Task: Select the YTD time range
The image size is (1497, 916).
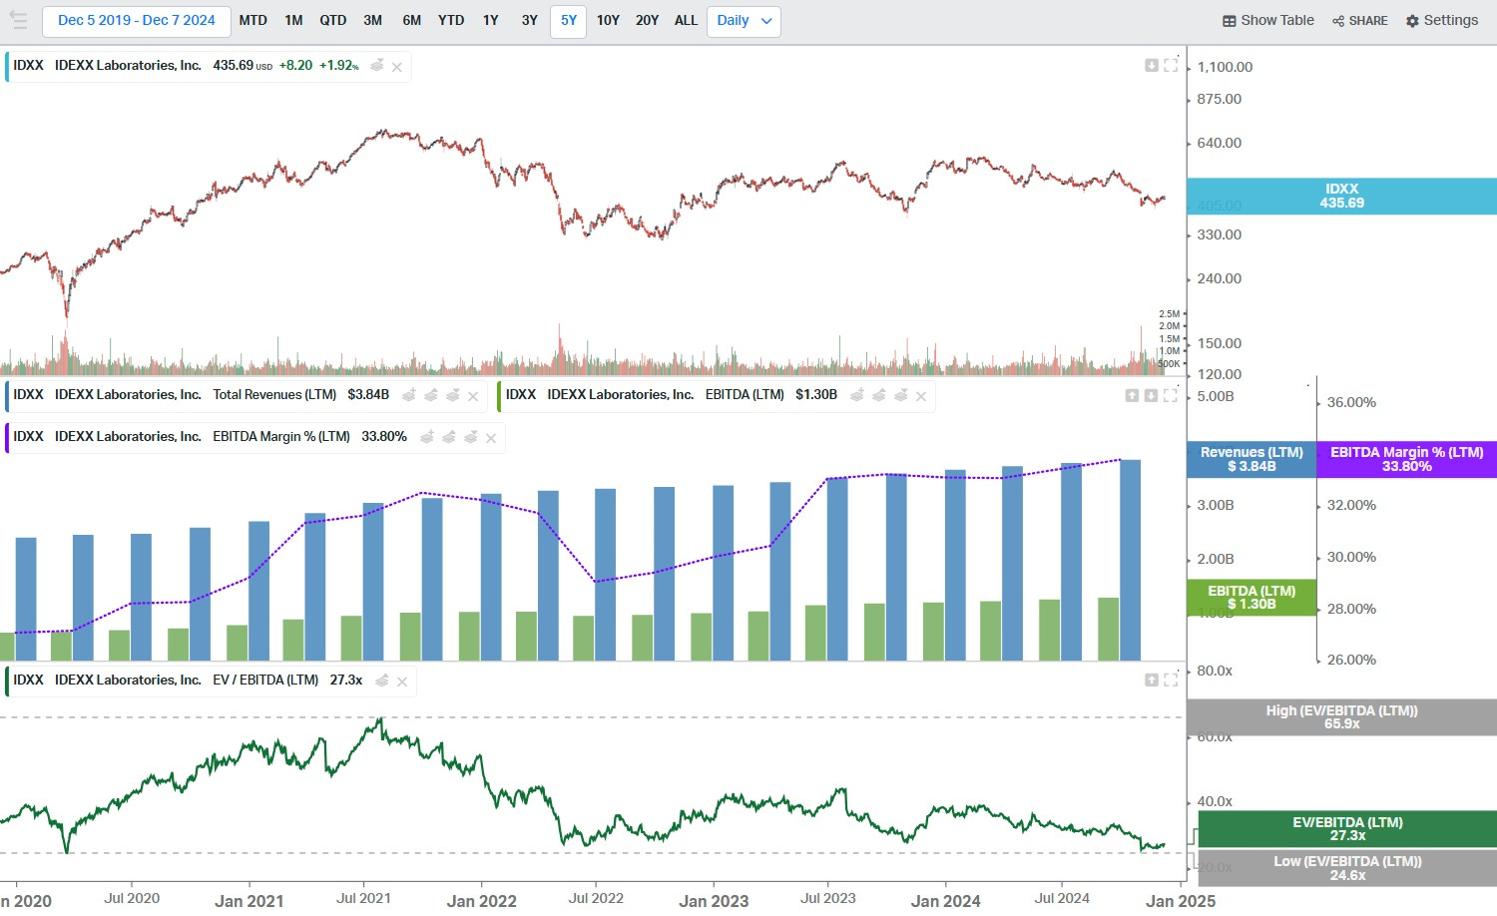Action: (x=451, y=20)
